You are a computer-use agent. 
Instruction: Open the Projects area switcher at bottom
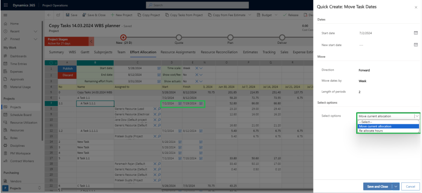pos(22,188)
